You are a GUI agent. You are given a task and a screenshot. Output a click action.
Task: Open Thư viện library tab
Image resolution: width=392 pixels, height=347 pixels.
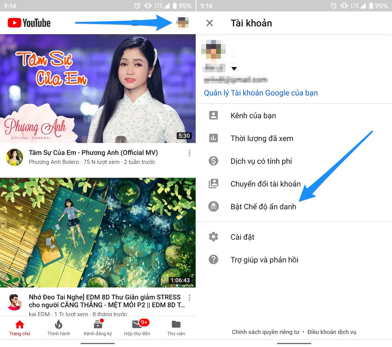point(176,328)
